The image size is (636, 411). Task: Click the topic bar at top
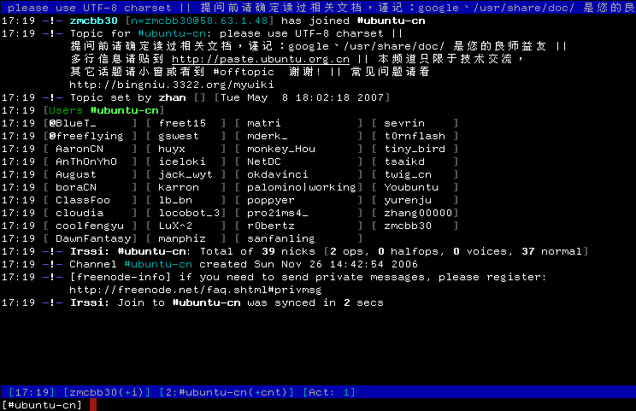[318, 8]
